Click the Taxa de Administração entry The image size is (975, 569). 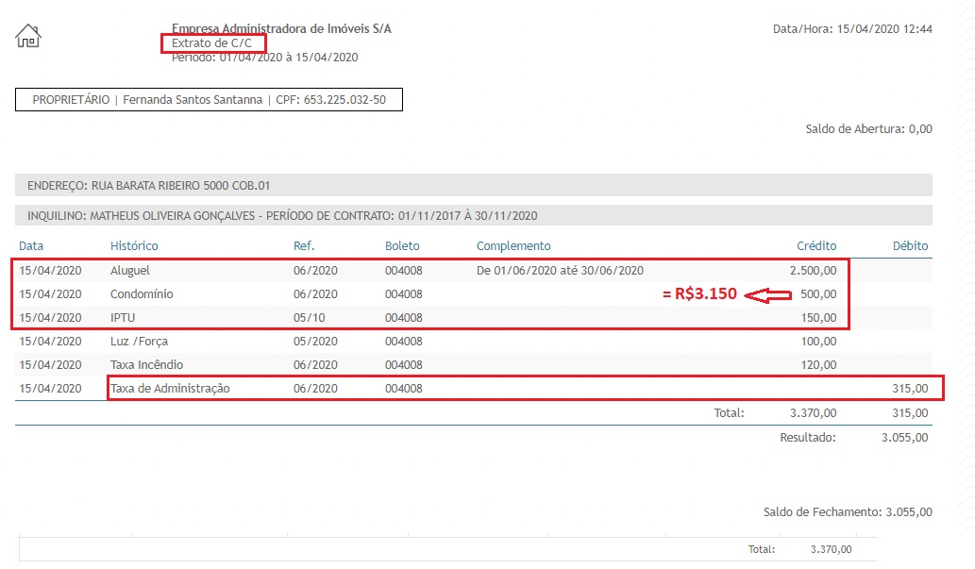[170, 389]
